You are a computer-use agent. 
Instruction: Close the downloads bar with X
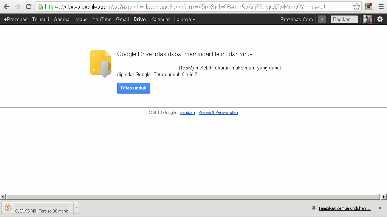(x=380, y=208)
